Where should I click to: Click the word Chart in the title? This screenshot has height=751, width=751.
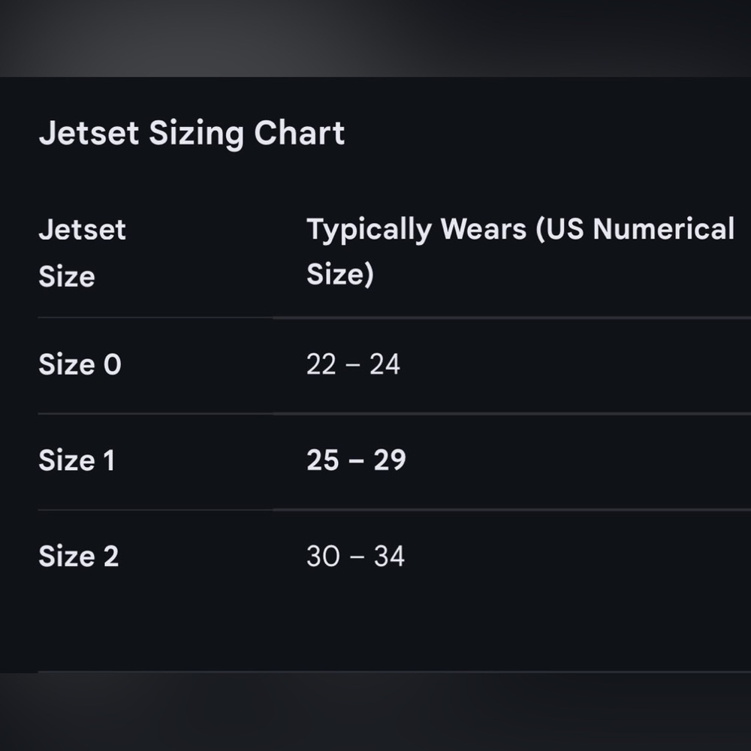pyautogui.click(x=300, y=133)
